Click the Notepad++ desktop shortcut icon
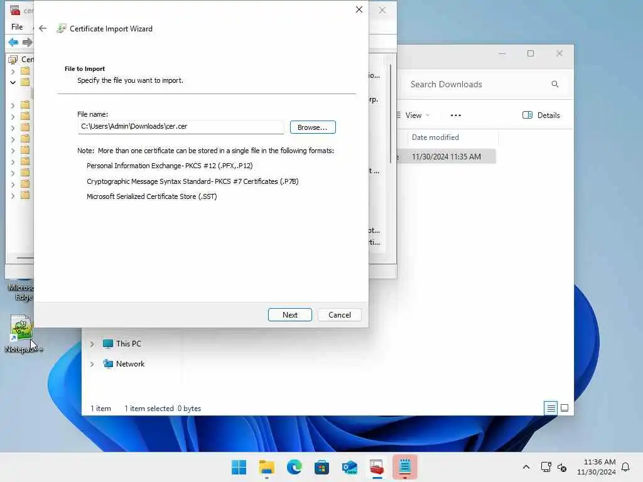This screenshot has height=482, width=643. pyautogui.click(x=21, y=328)
